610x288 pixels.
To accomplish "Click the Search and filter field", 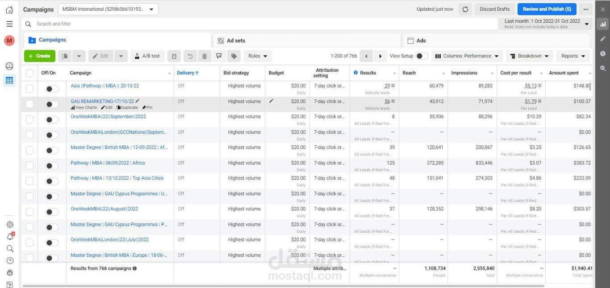I will tap(259, 24).
